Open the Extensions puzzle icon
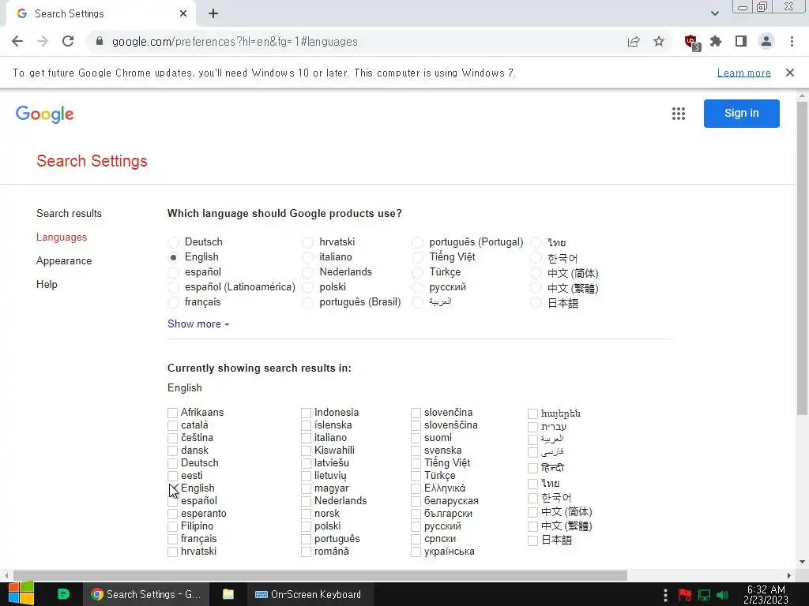 (716, 41)
